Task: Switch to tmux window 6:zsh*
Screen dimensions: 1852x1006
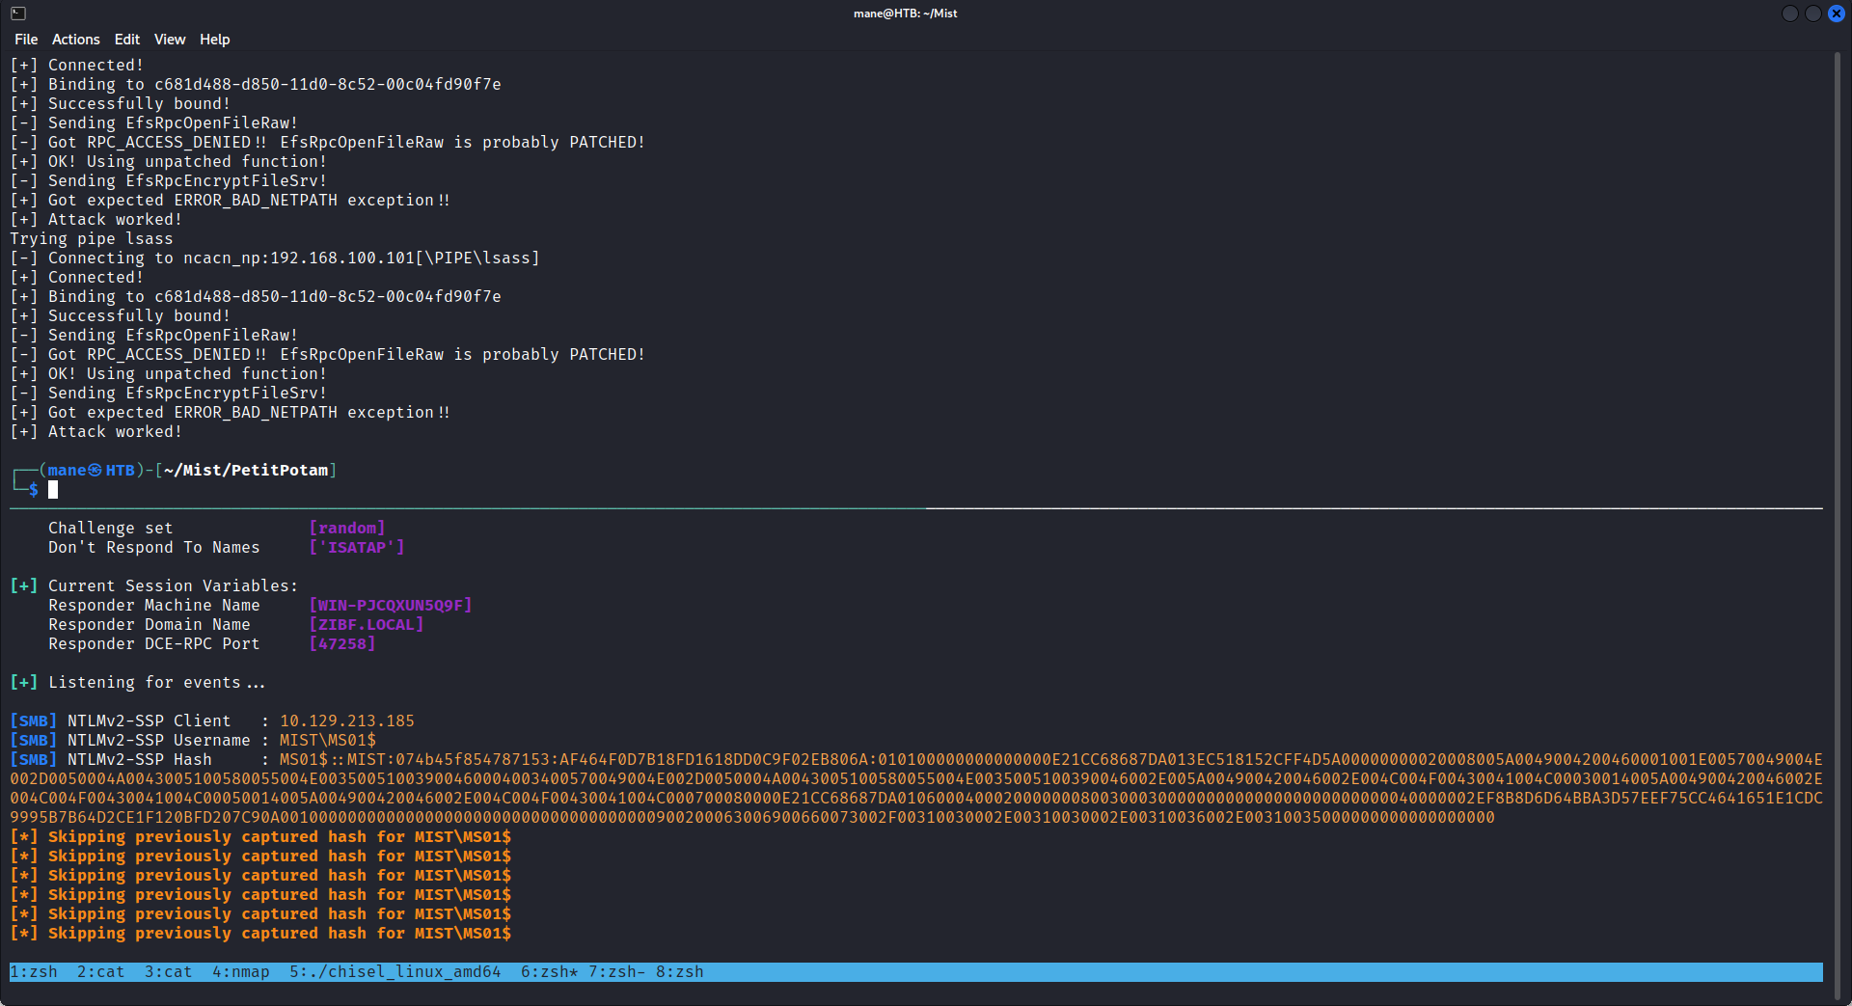Action: (x=550, y=972)
